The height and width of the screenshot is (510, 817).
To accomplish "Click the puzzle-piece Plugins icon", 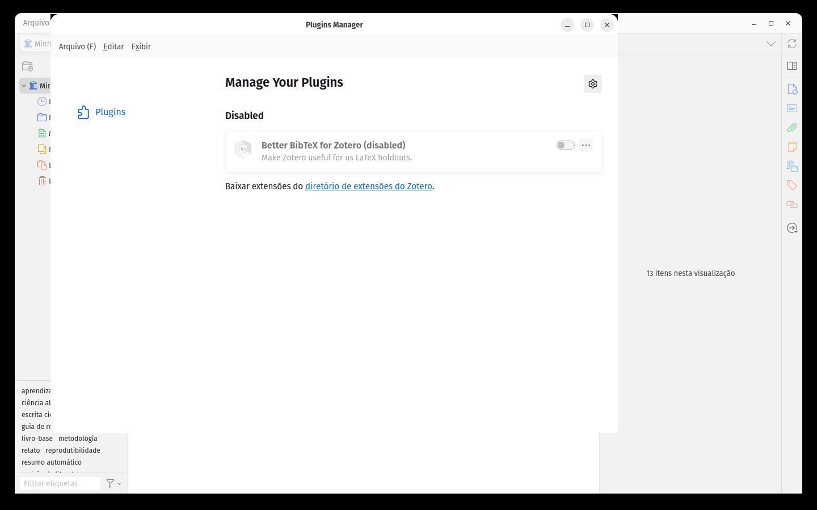I will [x=83, y=112].
